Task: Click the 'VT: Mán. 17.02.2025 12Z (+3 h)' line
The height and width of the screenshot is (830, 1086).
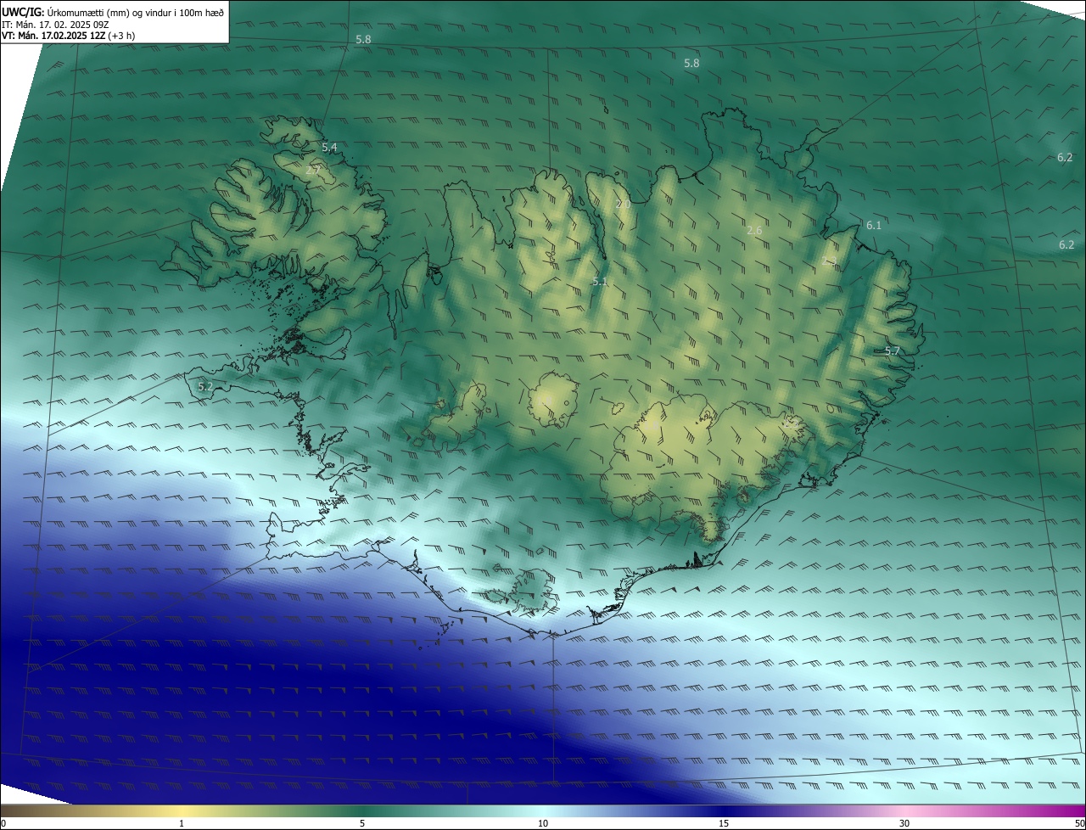Action: [x=69, y=36]
